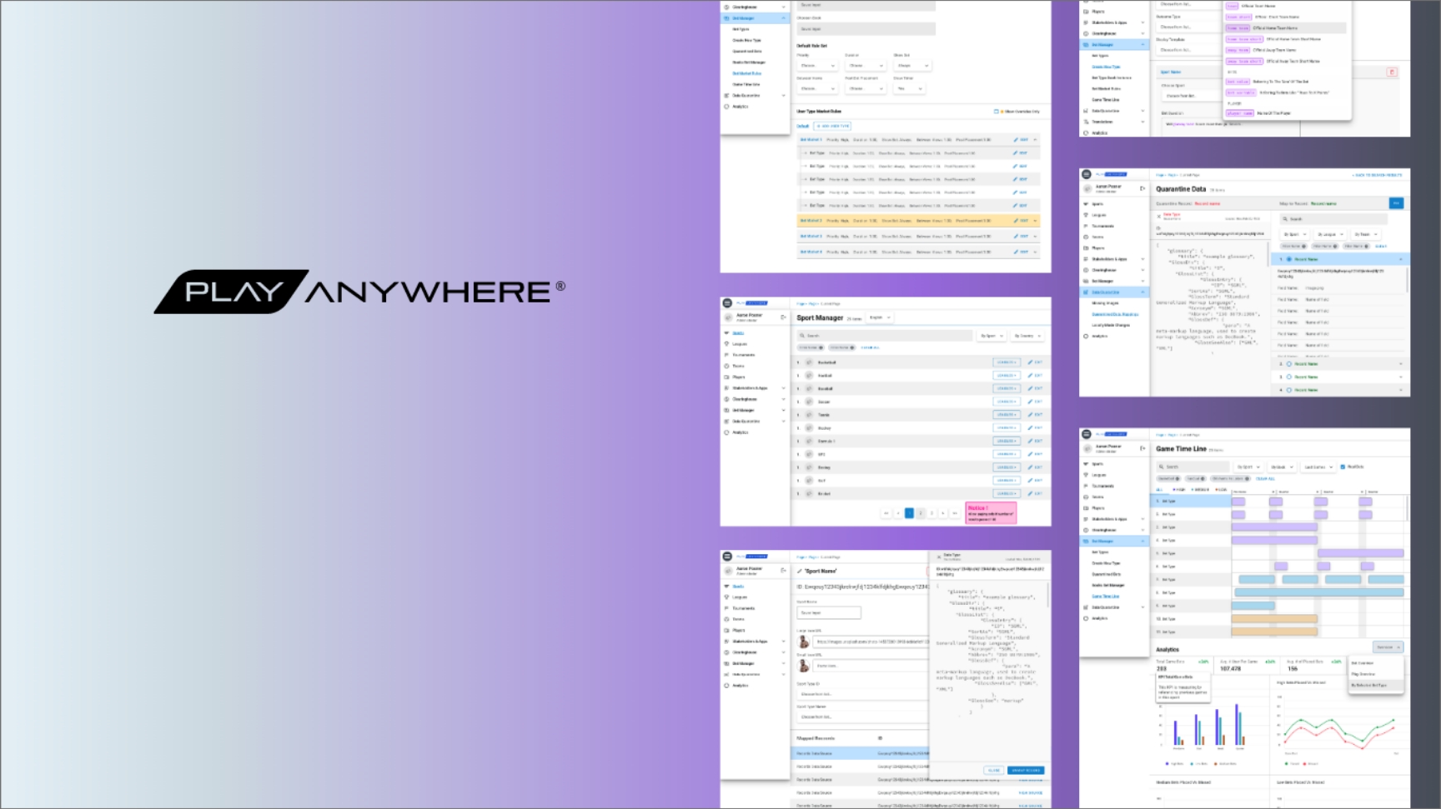The image size is (1441, 809).
Task: Click Clear All link in Sport Manager filters
Action: 870,347
